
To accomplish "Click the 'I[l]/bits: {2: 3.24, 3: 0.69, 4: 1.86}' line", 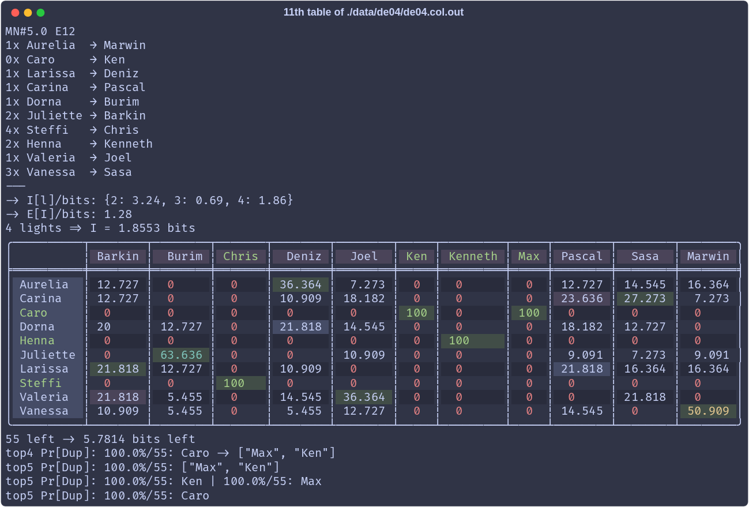I will coord(149,200).
